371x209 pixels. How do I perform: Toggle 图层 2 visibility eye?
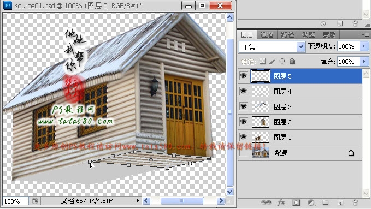[x=244, y=122]
